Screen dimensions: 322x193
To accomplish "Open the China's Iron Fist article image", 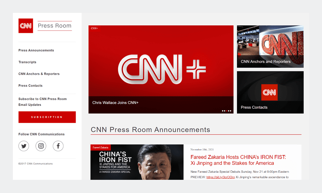I will [x=137, y=162].
